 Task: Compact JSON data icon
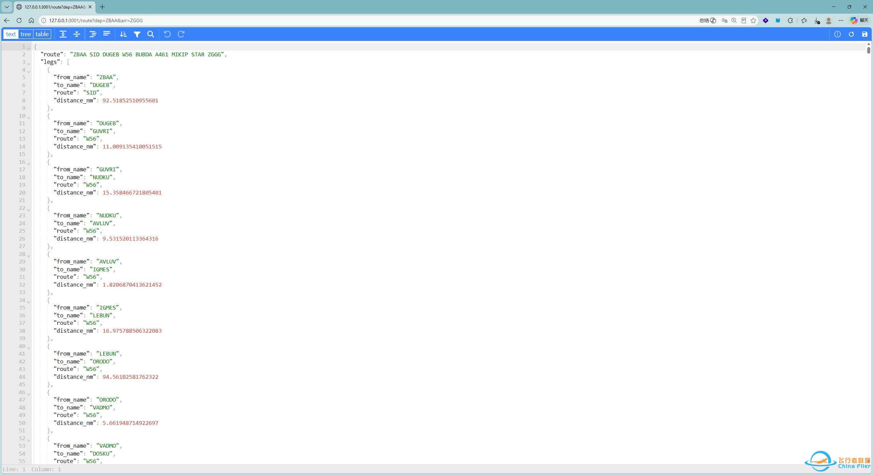pyautogui.click(x=107, y=34)
